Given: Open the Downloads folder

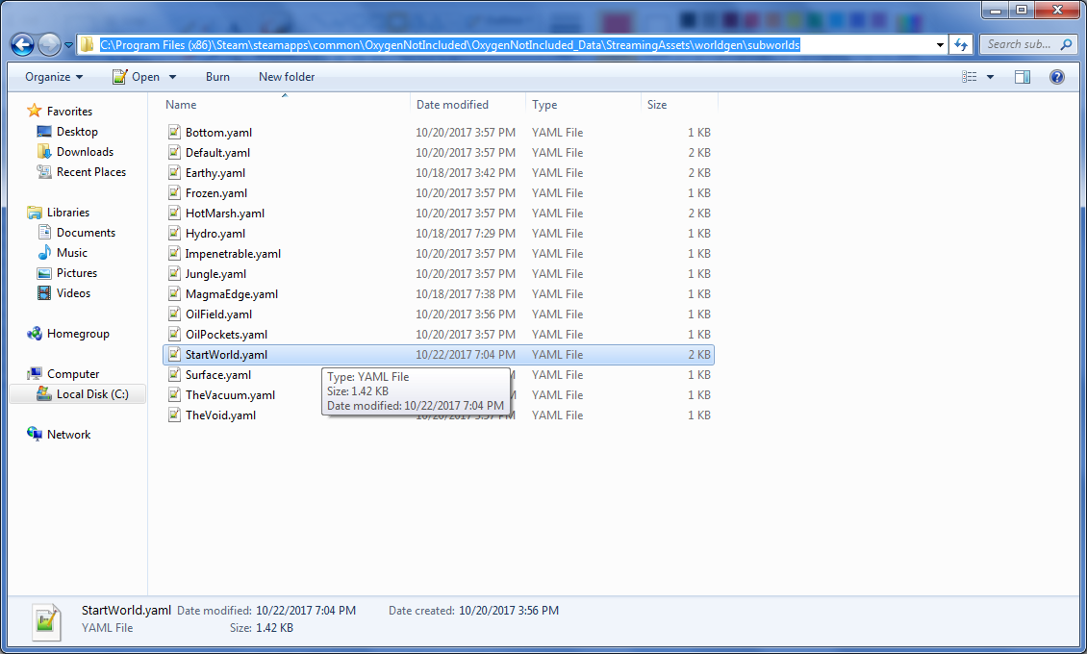Looking at the screenshot, I should click(x=85, y=152).
